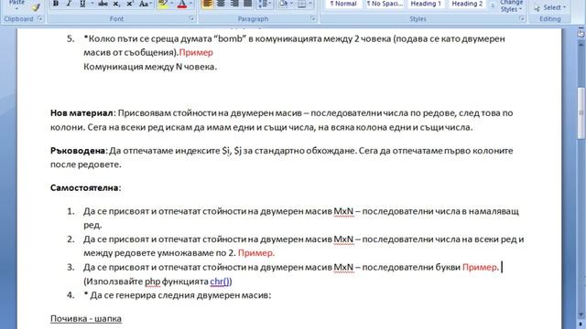Image resolution: width=586 pixels, height=329 pixels.
Task: Toggle Bold formatting
Action: [x=56, y=4]
